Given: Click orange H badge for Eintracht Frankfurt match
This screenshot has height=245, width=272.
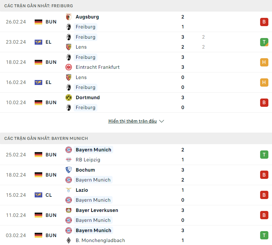Looking at the screenshot, I should (x=264, y=62).
